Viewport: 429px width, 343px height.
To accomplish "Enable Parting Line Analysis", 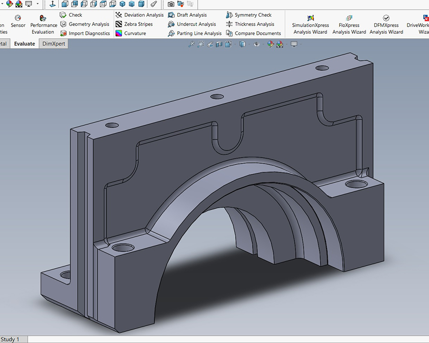I will tap(194, 33).
